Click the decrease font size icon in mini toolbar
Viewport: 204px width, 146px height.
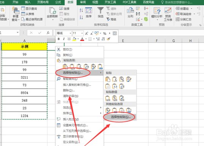pos(92,33)
